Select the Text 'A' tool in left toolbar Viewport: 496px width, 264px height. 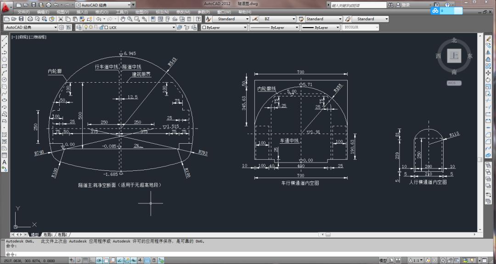[4, 162]
